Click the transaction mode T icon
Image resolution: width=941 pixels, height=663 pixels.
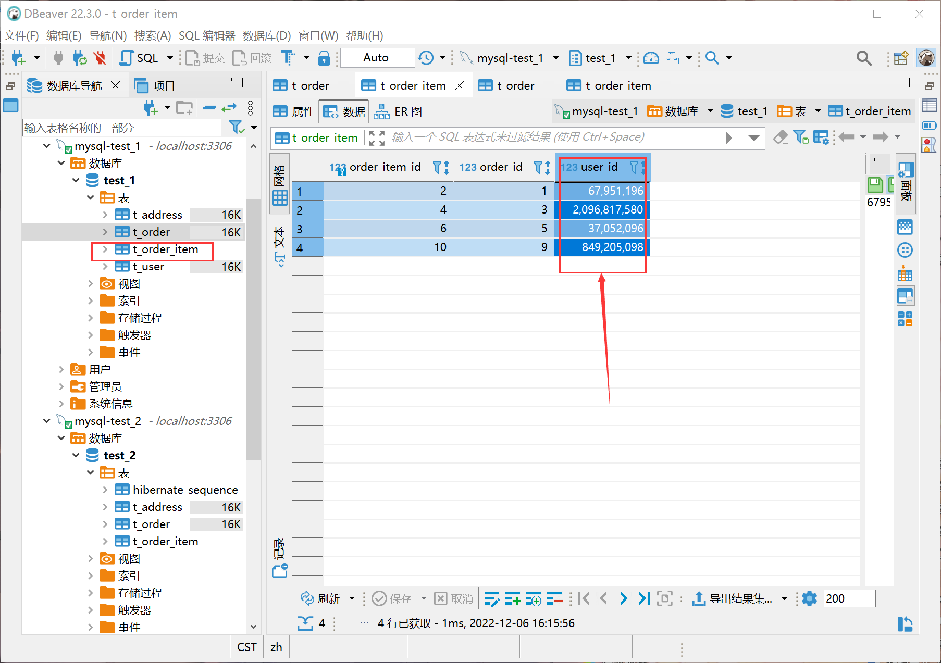pos(288,58)
